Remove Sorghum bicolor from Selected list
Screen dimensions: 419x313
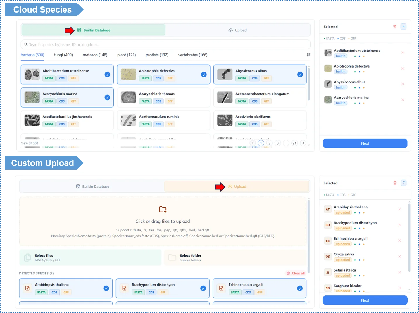click(399, 288)
